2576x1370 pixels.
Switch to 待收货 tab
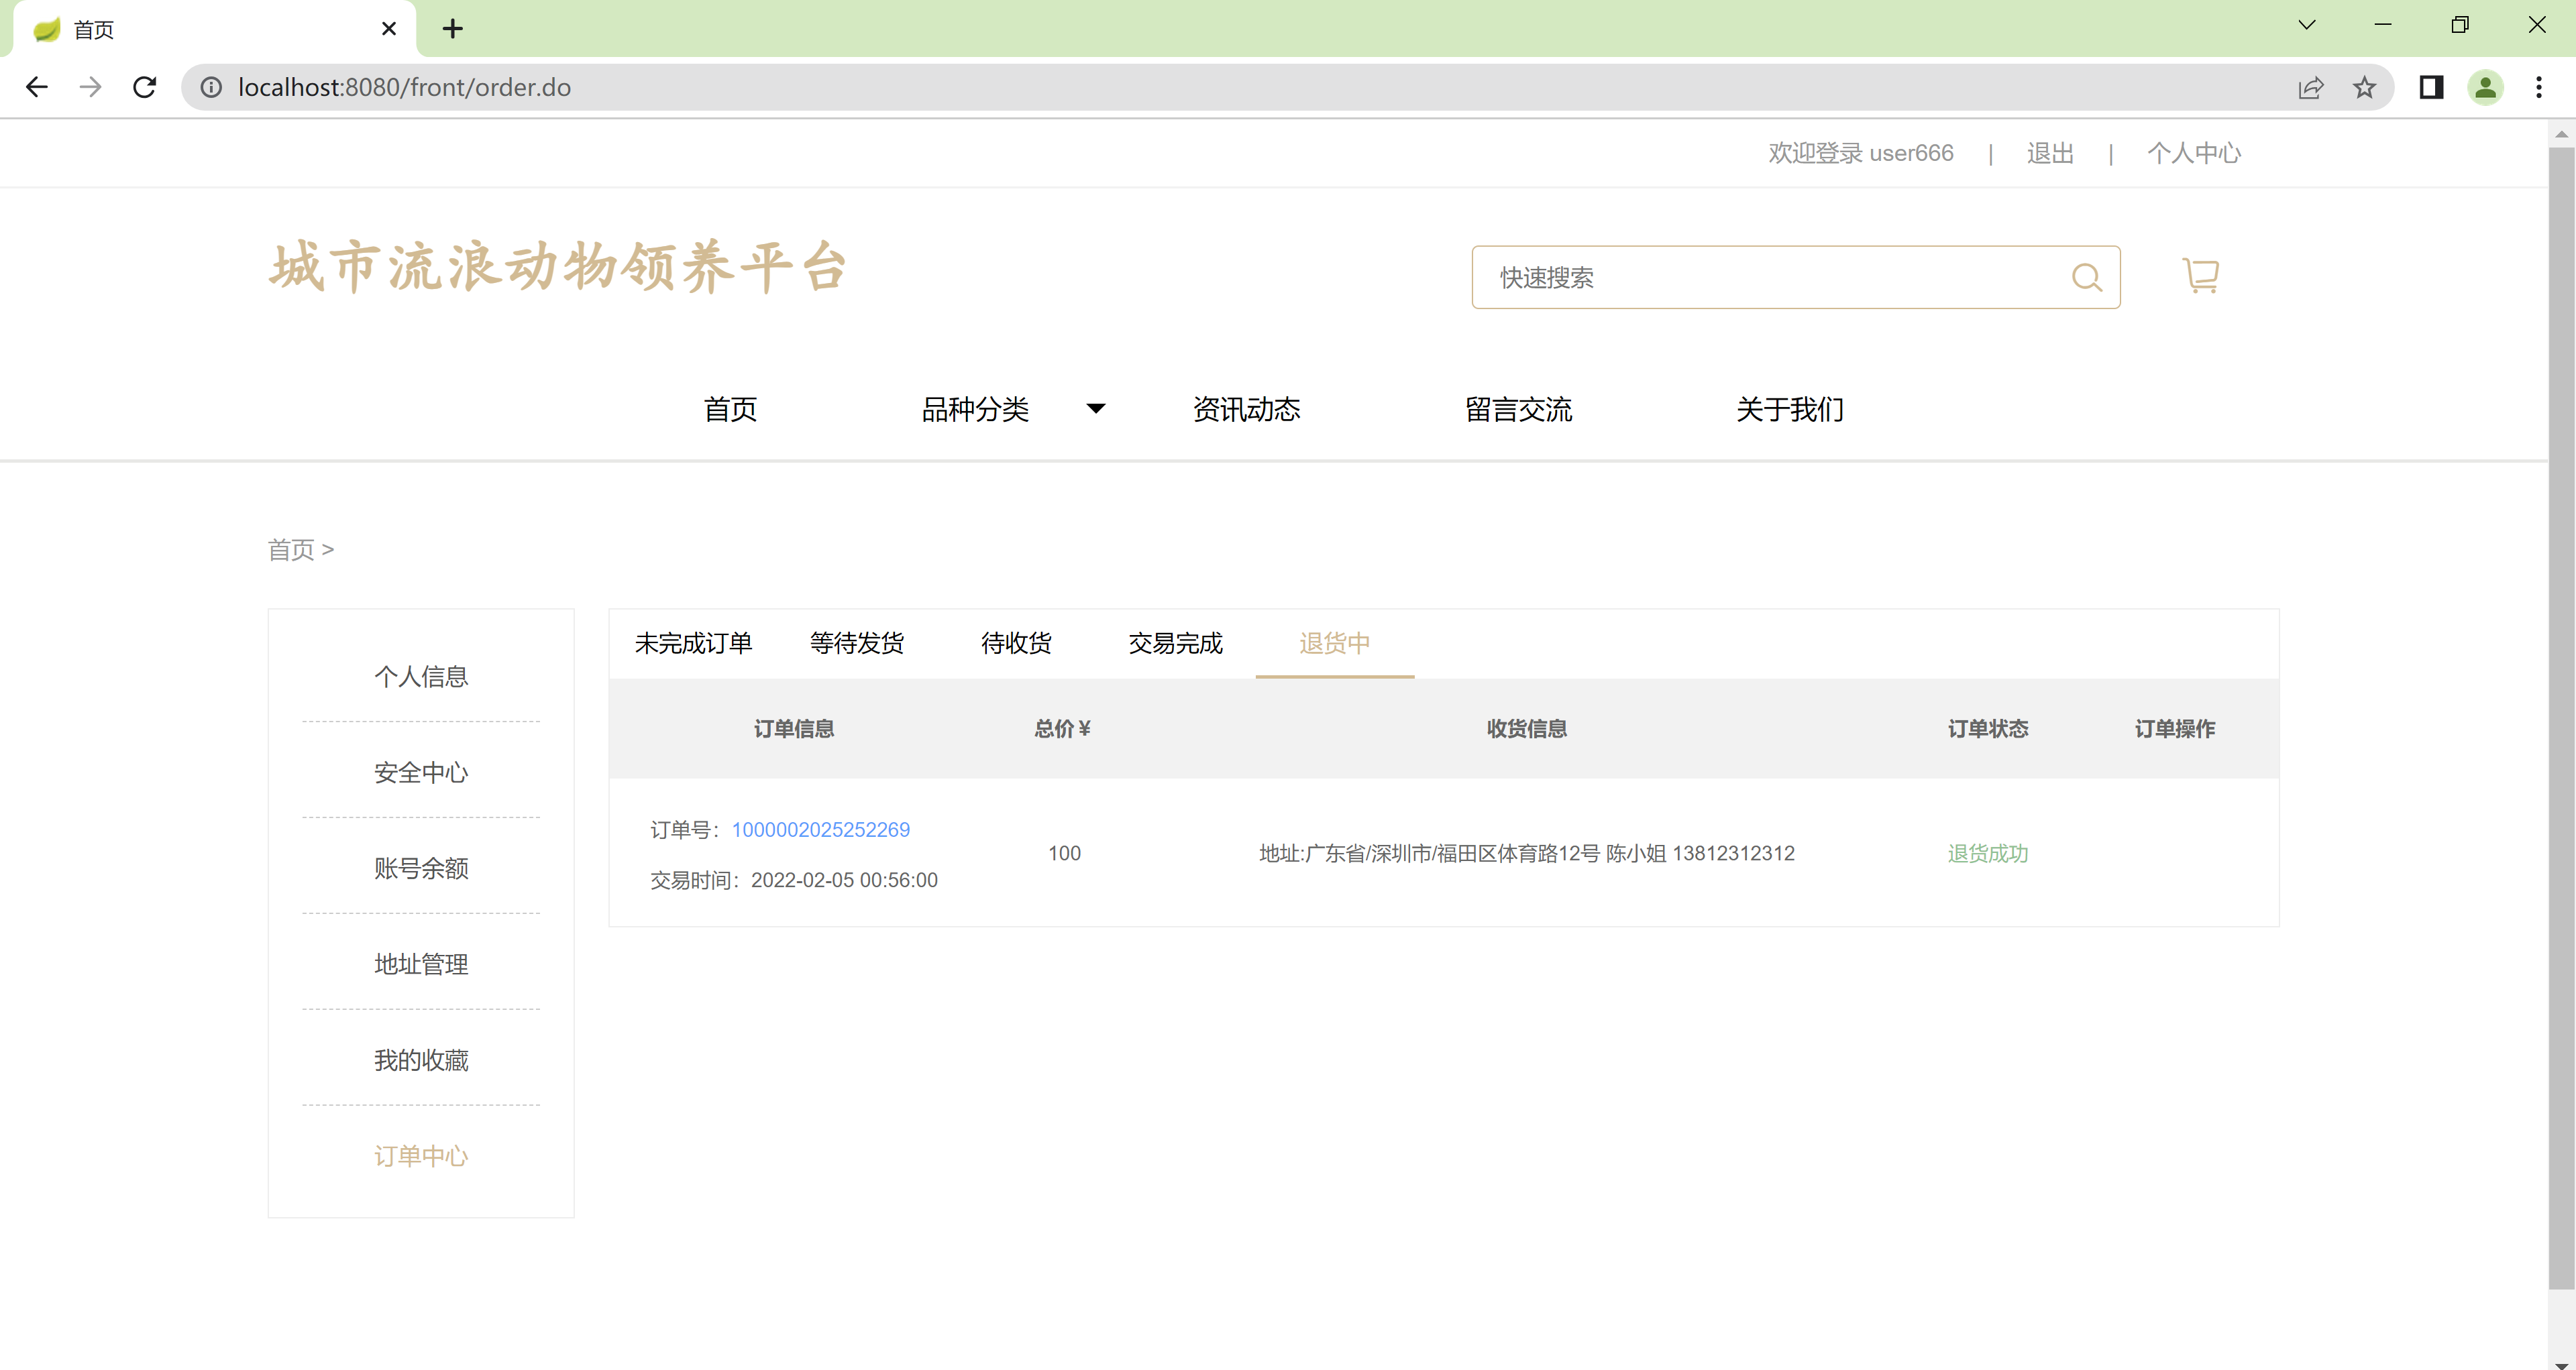(1016, 642)
